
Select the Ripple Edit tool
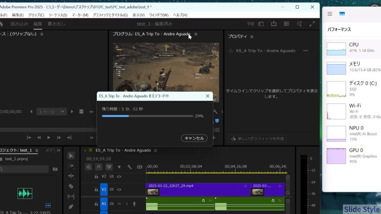[x=71, y=176]
